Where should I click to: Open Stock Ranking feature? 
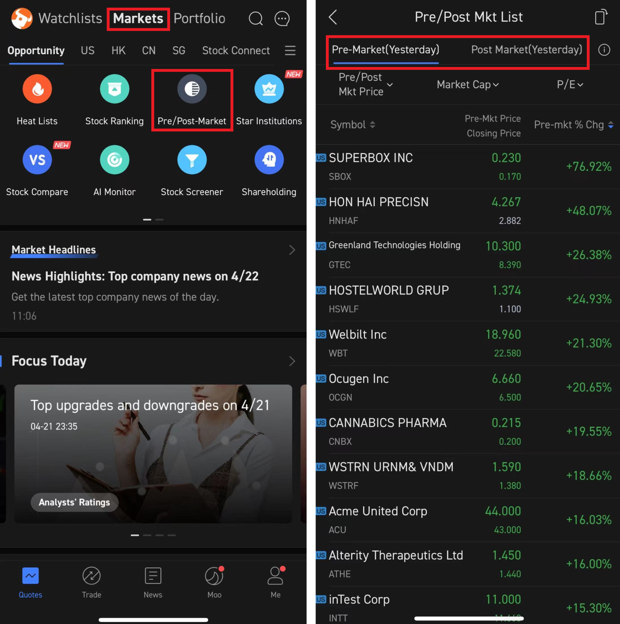coord(114,89)
